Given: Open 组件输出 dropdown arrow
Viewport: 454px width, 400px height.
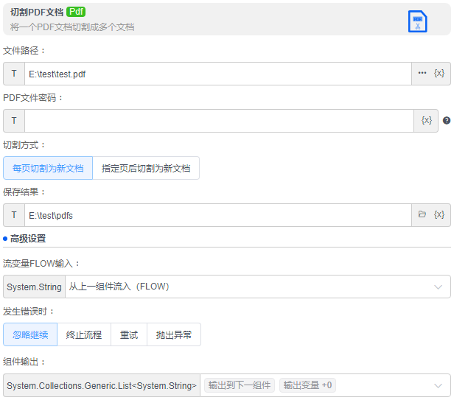Looking at the screenshot, I should coord(438,385).
